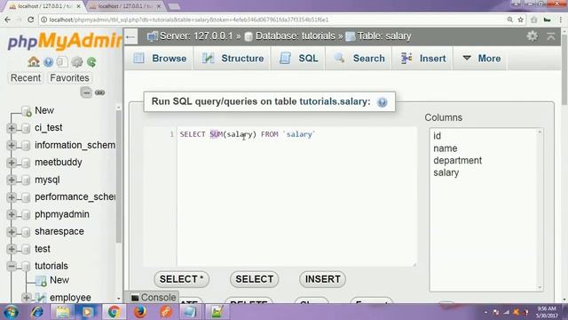Collapse all navigation tree items icon
The width and height of the screenshot is (568, 320).
pos(86,92)
